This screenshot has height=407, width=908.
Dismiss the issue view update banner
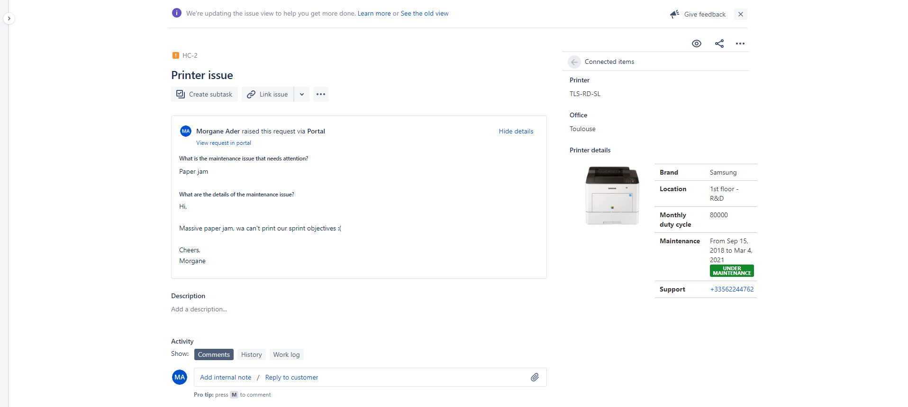(740, 14)
